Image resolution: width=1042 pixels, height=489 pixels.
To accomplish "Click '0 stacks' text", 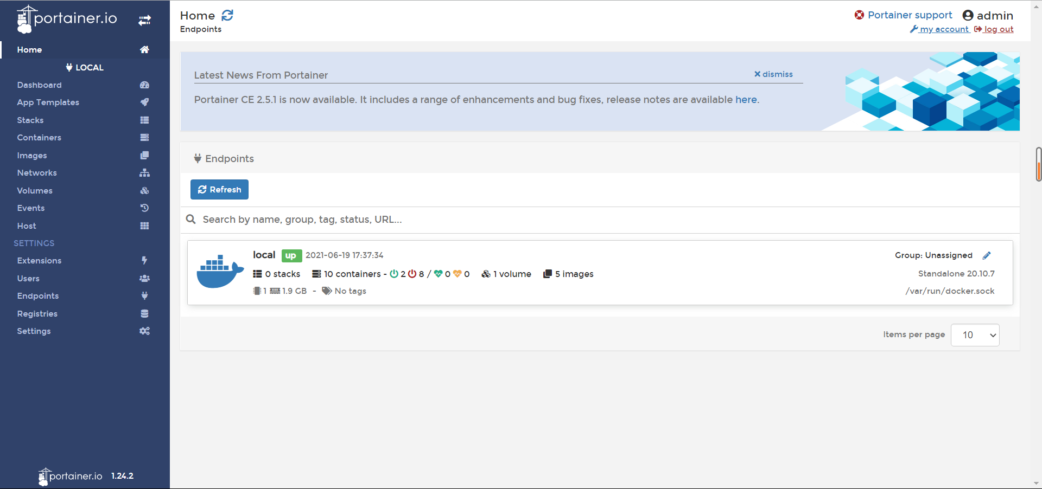I will [x=283, y=274].
